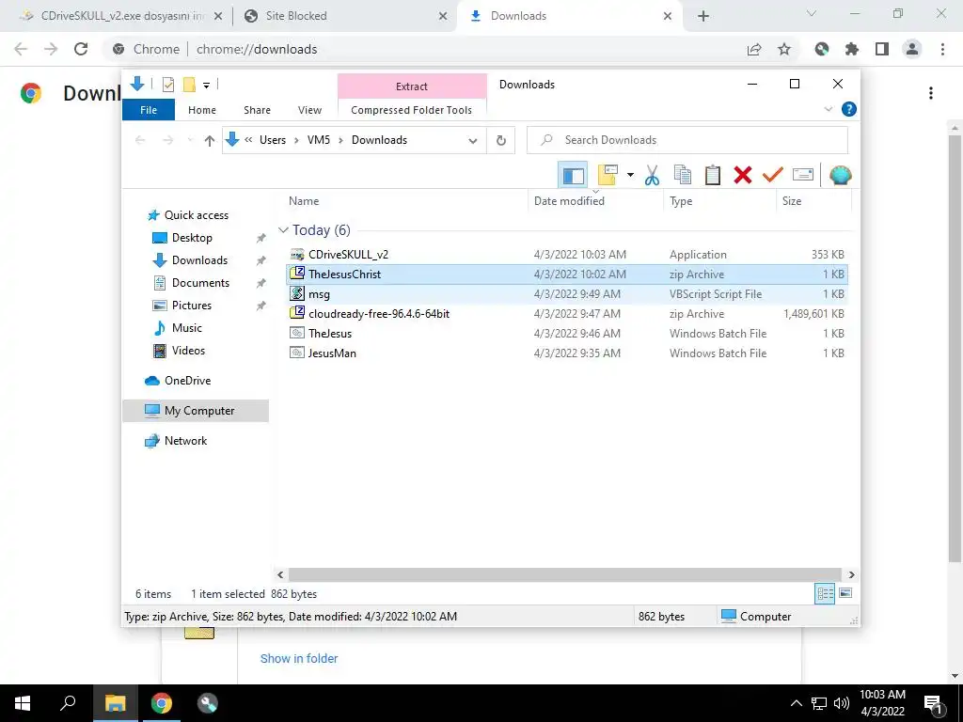Cut selected file with scissors icon
This screenshot has height=722, width=963.
pos(653,175)
